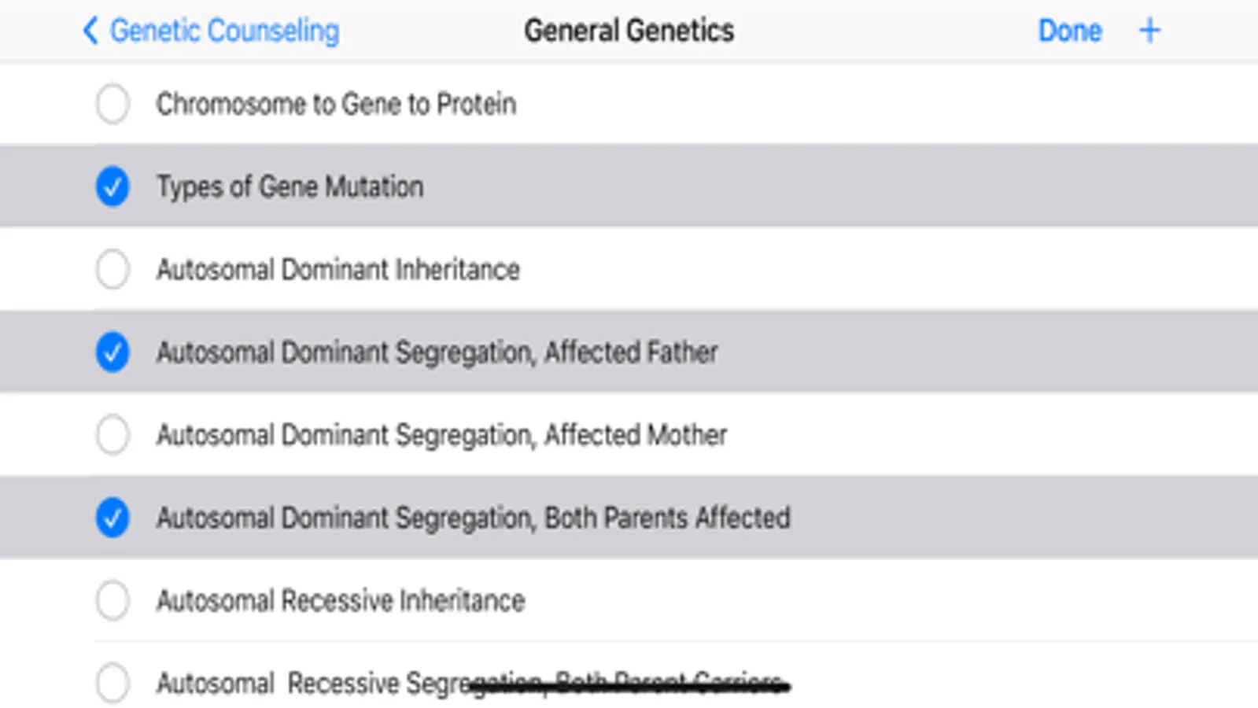Go back to Genetic Counseling
1258x708 pixels.
coord(224,31)
